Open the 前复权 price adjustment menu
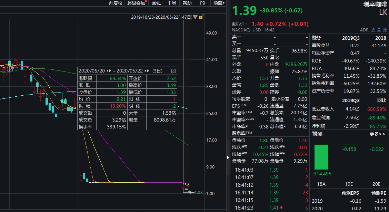This screenshot has width=389, height=212. click(x=116, y=3)
